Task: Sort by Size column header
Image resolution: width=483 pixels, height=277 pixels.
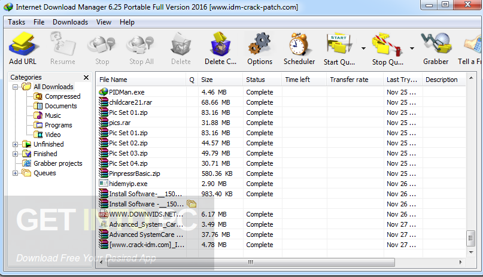Action: coord(221,80)
